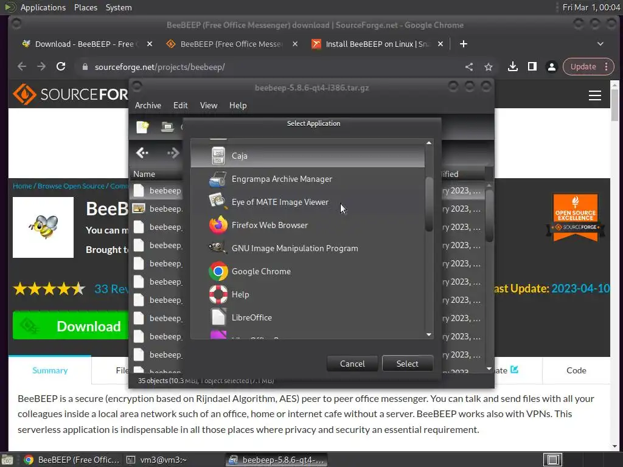Open a new Chrome tab
The height and width of the screenshot is (467, 623).
point(463,44)
